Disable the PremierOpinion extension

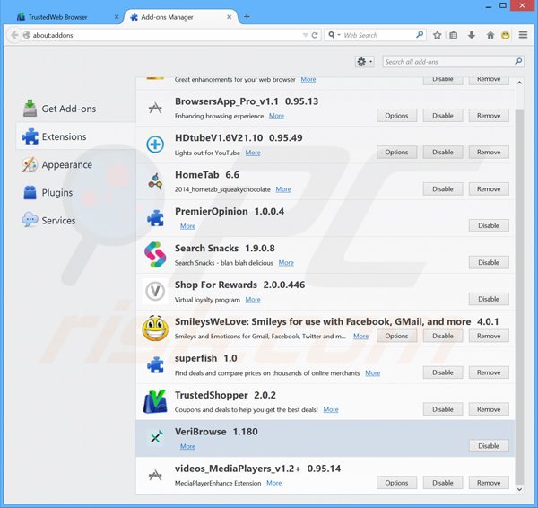(x=489, y=225)
